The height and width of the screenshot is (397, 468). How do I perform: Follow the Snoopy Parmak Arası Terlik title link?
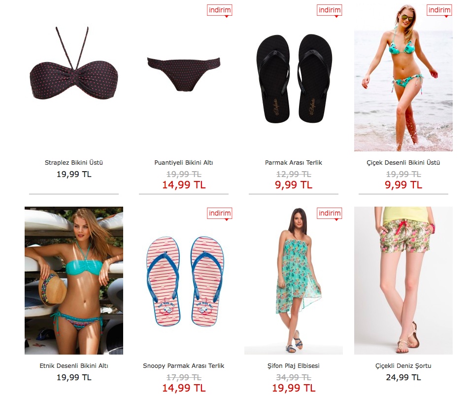tap(184, 365)
